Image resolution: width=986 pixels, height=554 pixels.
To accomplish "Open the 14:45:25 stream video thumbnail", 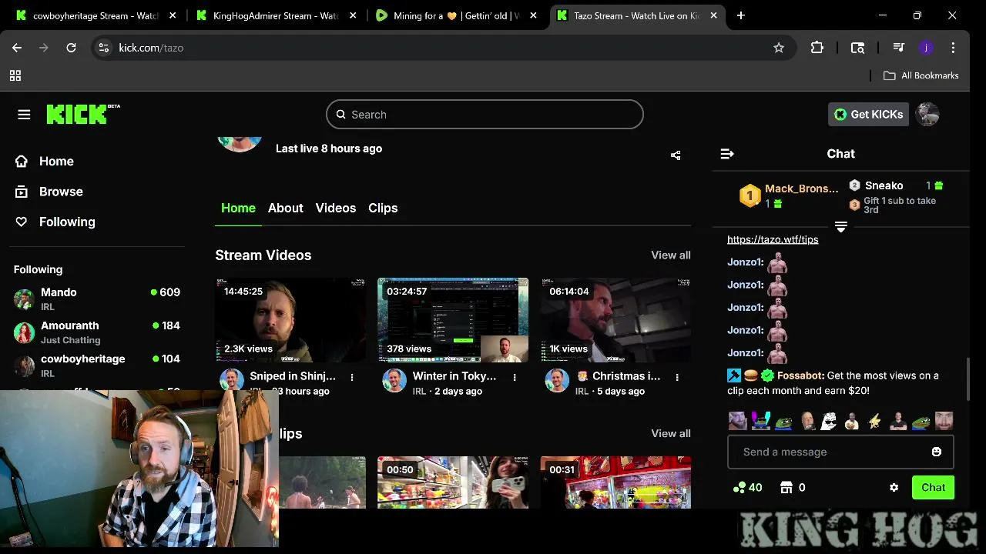I will (x=290, y=320).
